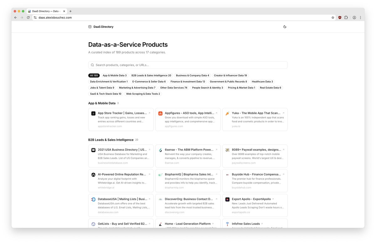Open browser extensions puzzle icon
Viewport: 376px width, 243px height.
point(346,18)
